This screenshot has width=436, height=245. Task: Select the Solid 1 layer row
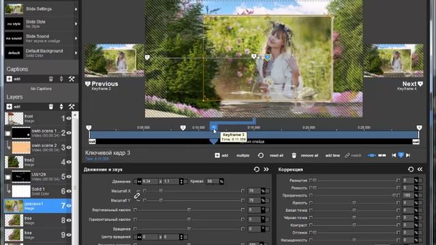38,191
